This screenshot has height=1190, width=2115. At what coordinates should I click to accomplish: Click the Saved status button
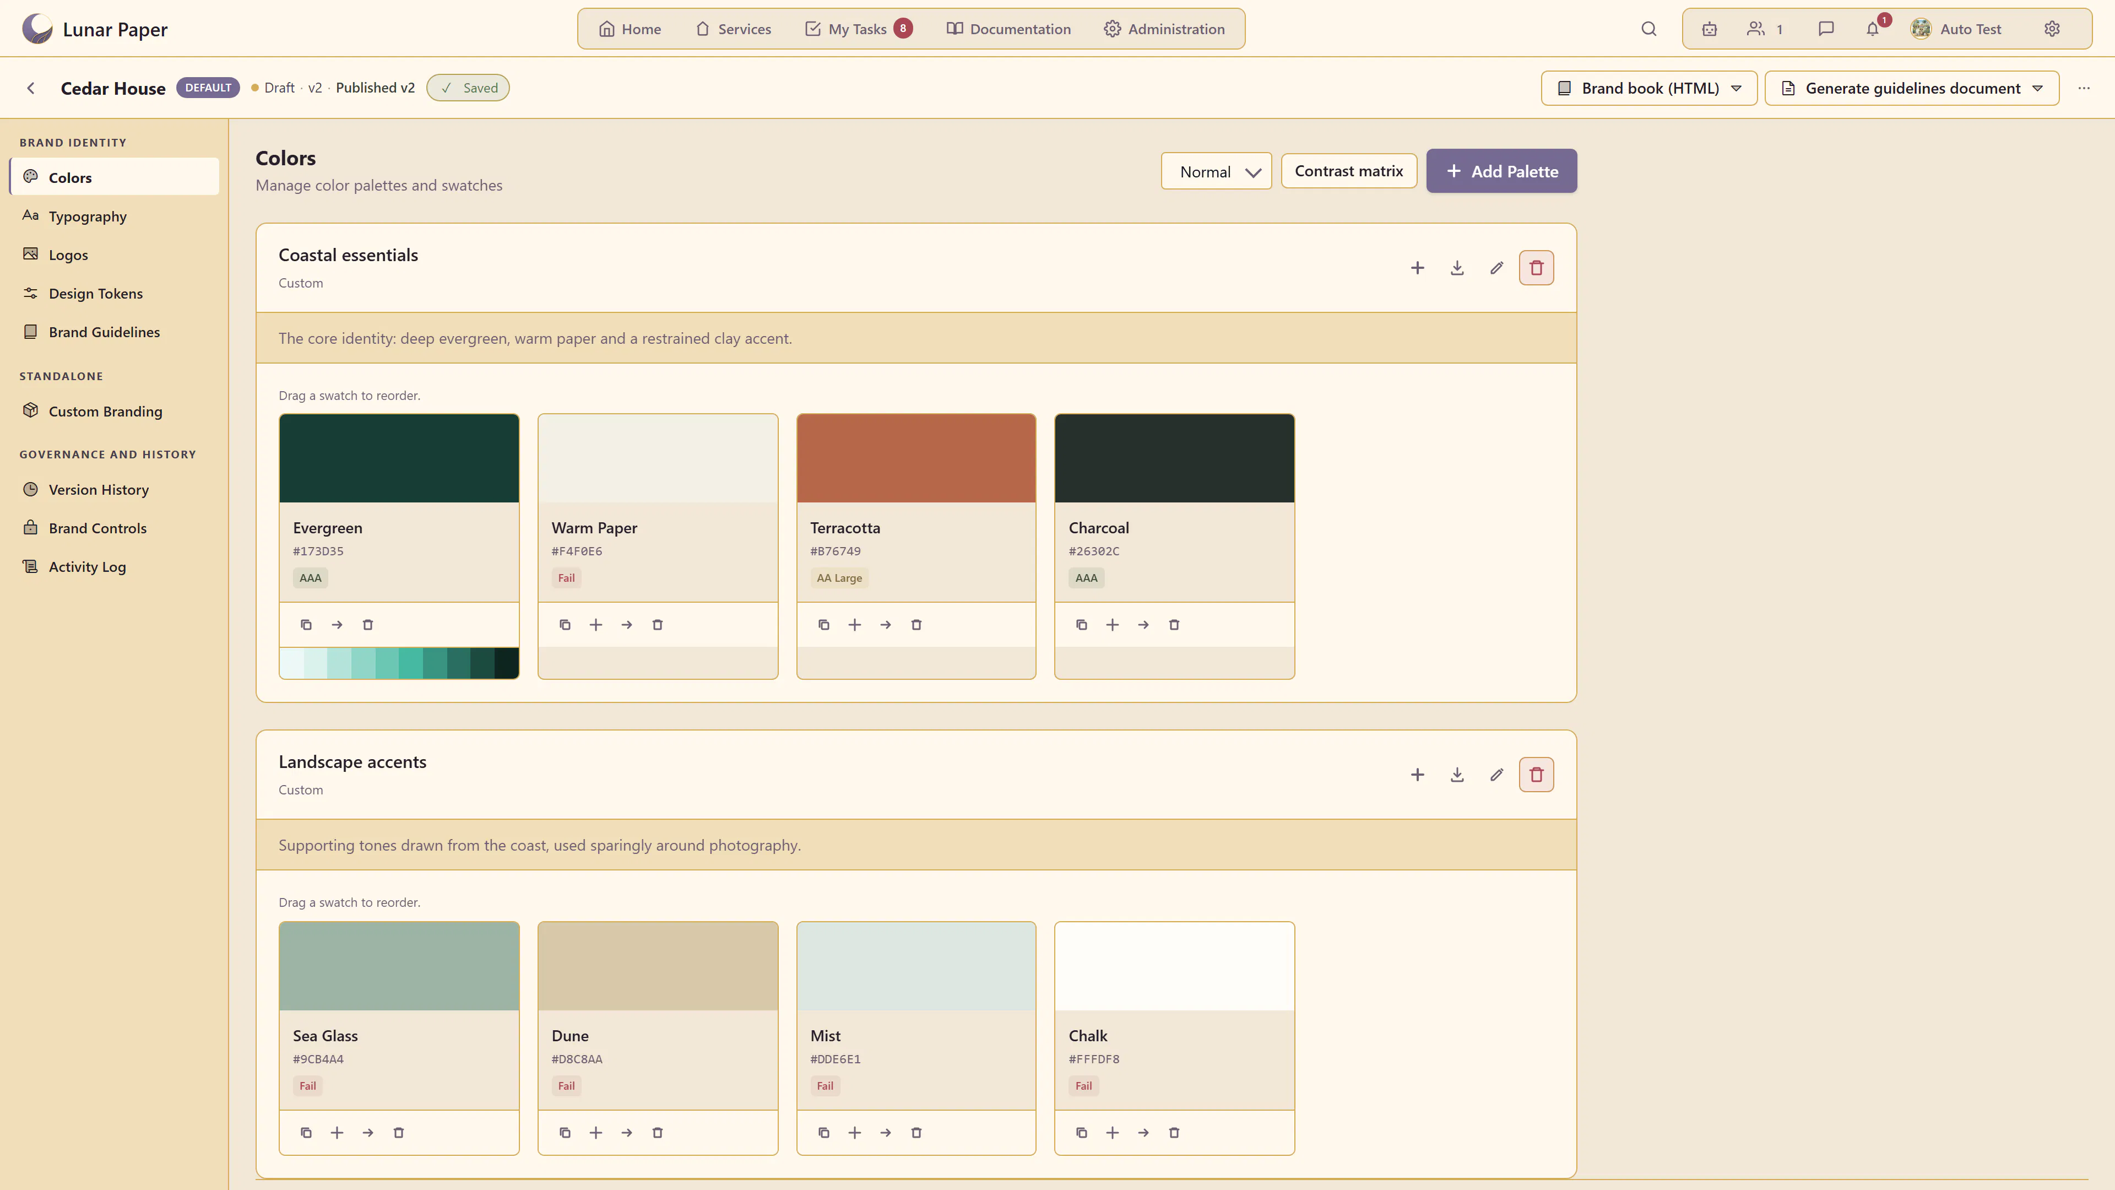tap(468, 88)
